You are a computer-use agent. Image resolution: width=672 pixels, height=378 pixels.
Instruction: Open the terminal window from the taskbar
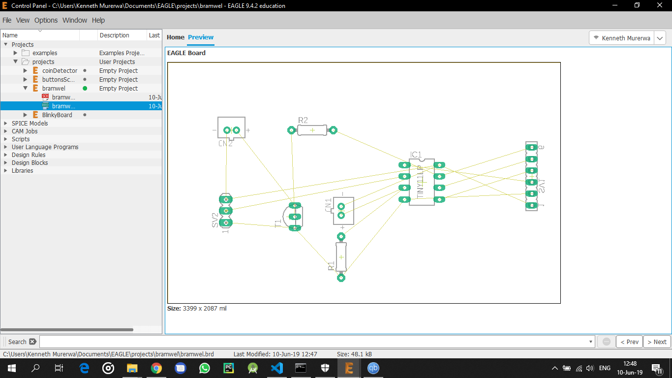coord(301,368)
